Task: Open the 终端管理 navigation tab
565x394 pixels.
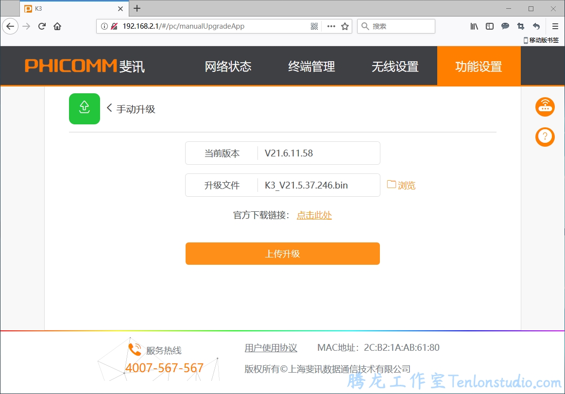Action: point(312,67)
